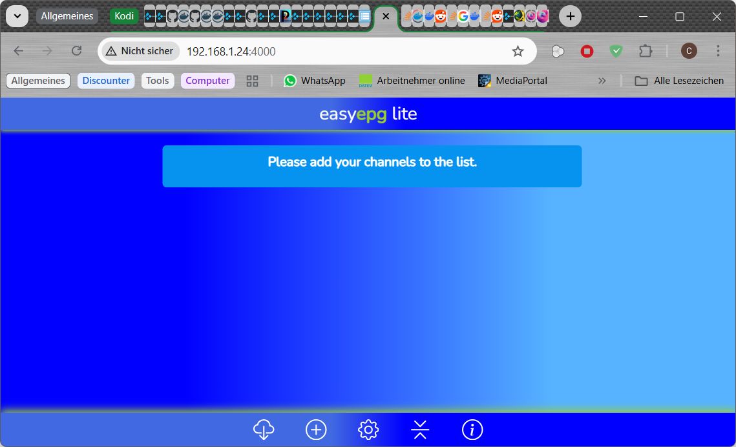Close the active tab

click(386, 16)
